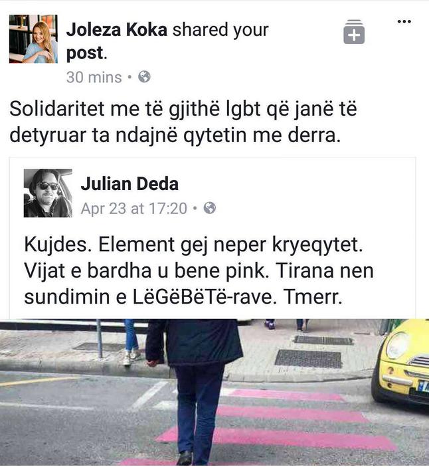Open Joleza Koka's profile picture
The image size is (429, 467).
pyautogui.click(x=33, y=39)
